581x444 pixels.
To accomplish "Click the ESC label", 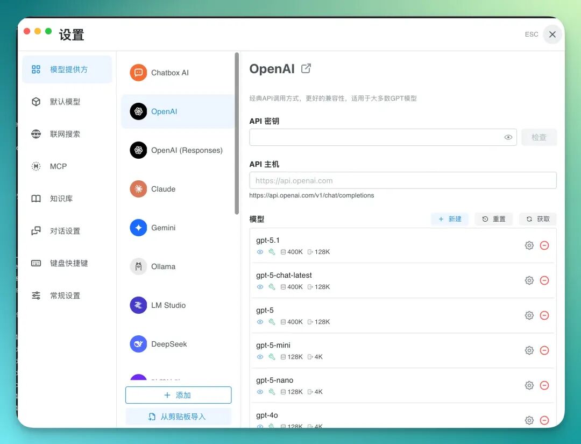I will (532, 34).
